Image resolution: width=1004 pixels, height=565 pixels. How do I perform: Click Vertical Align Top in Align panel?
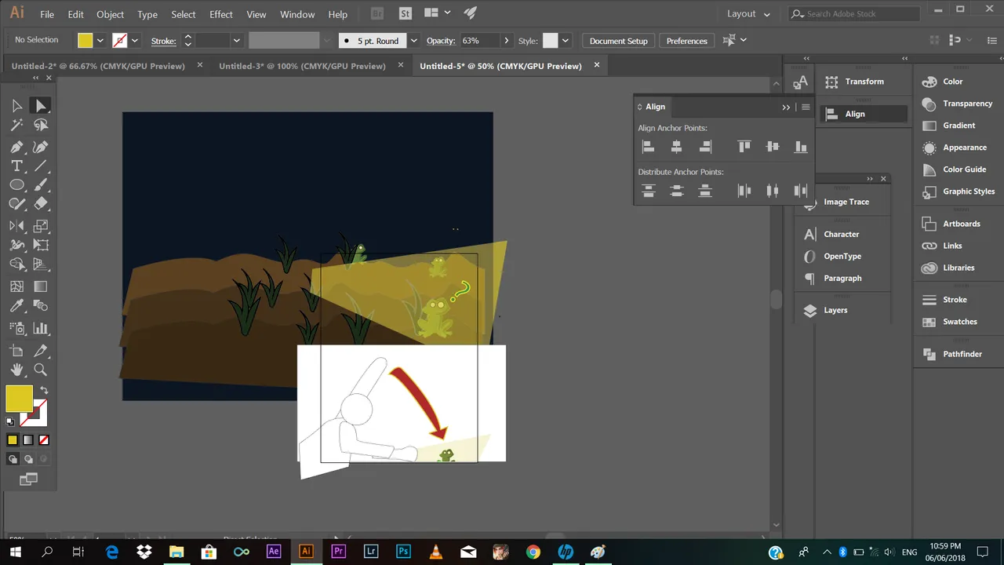744,147
